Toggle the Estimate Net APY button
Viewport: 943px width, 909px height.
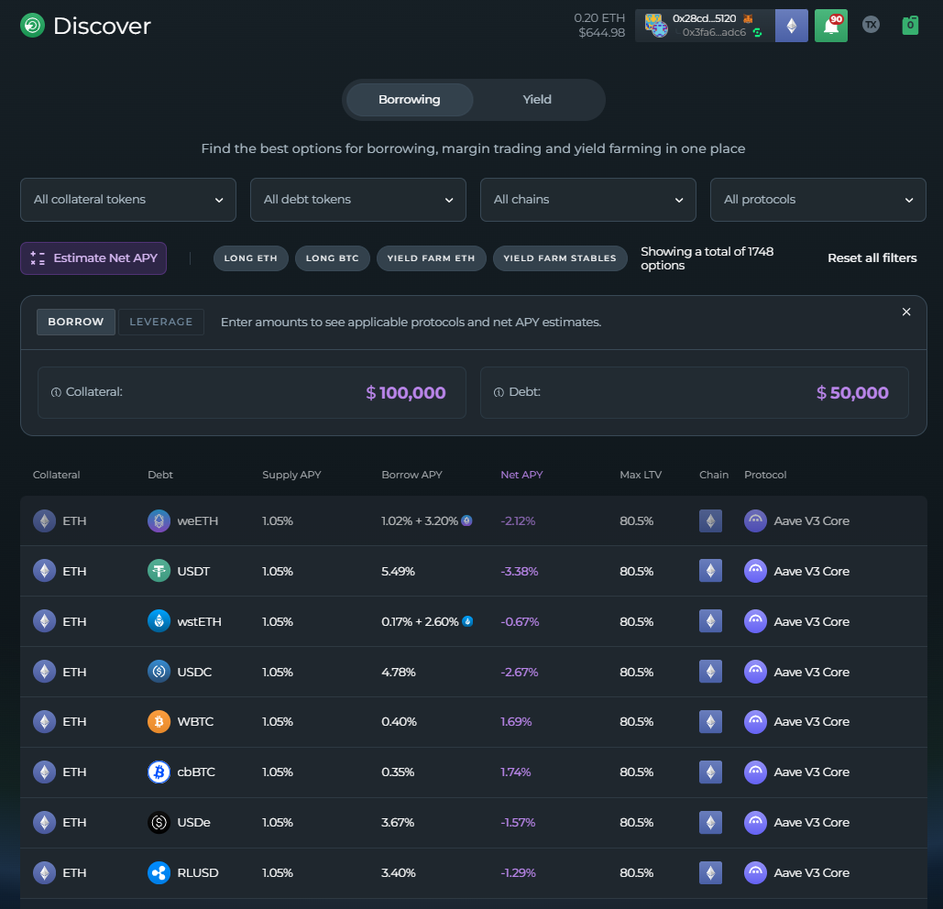[x=93, y=258]
